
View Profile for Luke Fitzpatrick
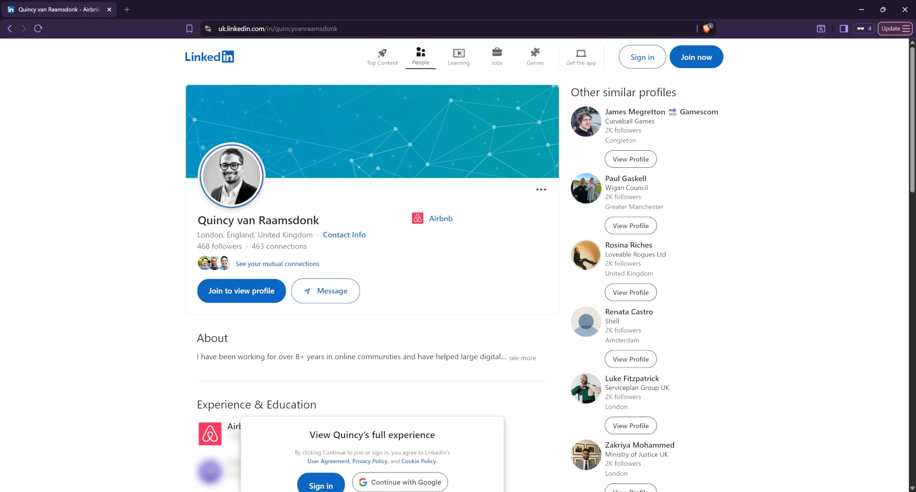click(x=631, y=426)
